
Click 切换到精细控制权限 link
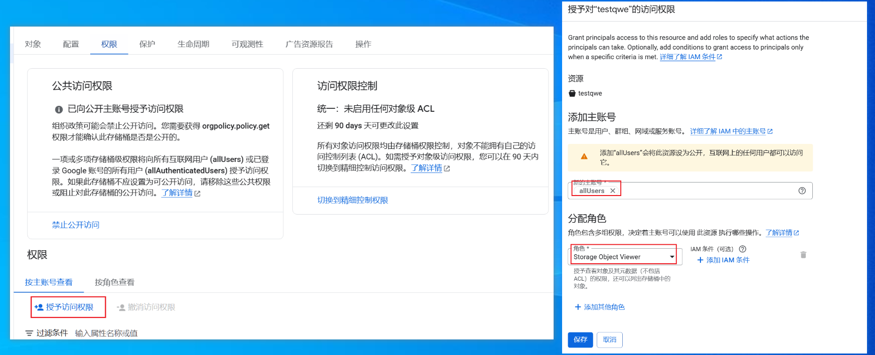point(353,200)
